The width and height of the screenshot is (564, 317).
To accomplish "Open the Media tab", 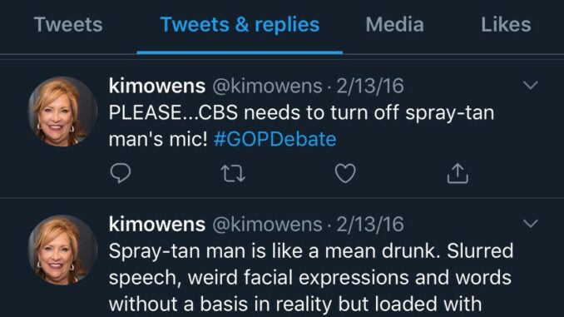I will (394, 24).
